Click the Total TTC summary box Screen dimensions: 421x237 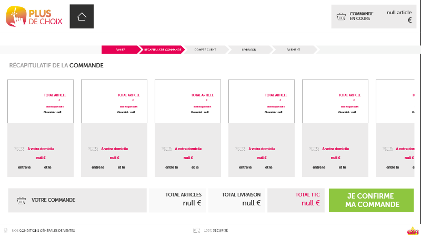296,200
